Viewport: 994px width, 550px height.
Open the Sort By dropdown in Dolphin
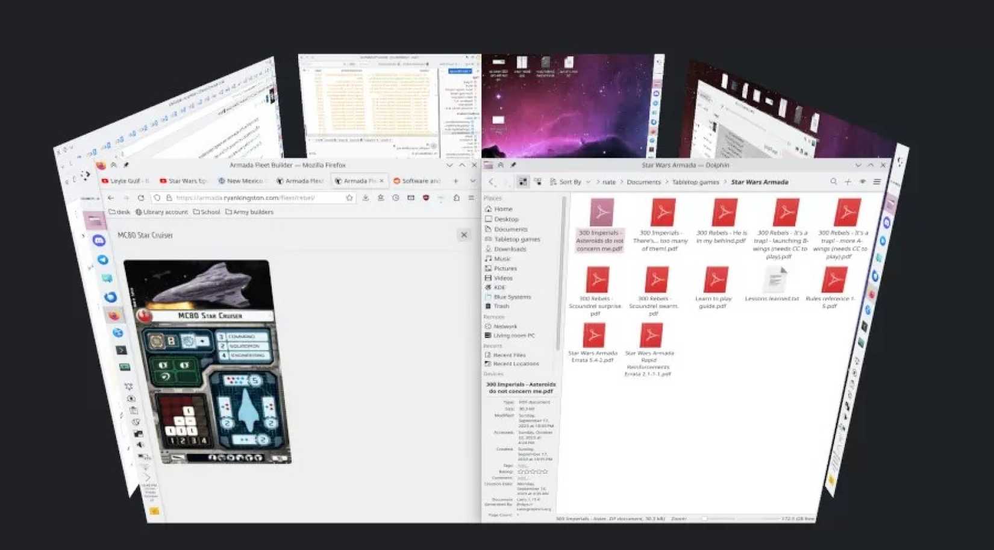pos(572,181)
